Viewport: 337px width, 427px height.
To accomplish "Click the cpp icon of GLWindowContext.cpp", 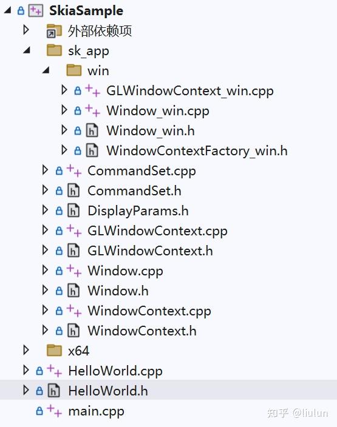I will (x=74, y=230).
